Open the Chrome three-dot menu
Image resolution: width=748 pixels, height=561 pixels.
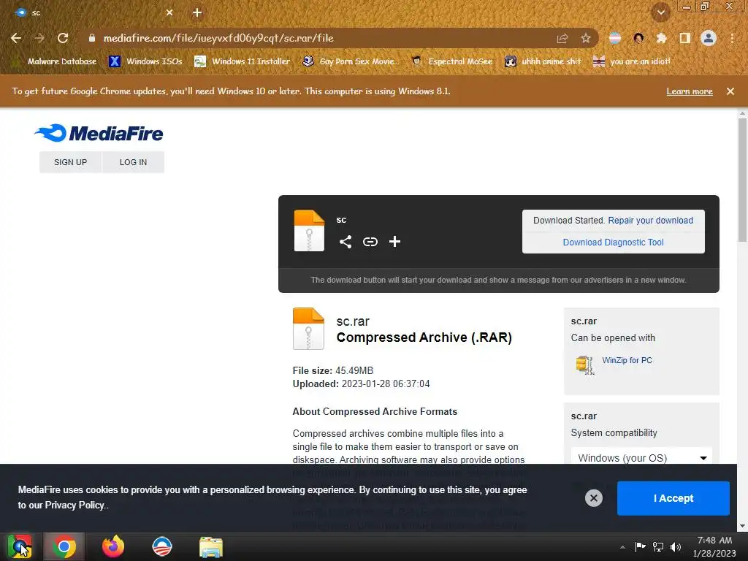click(732, 38)
